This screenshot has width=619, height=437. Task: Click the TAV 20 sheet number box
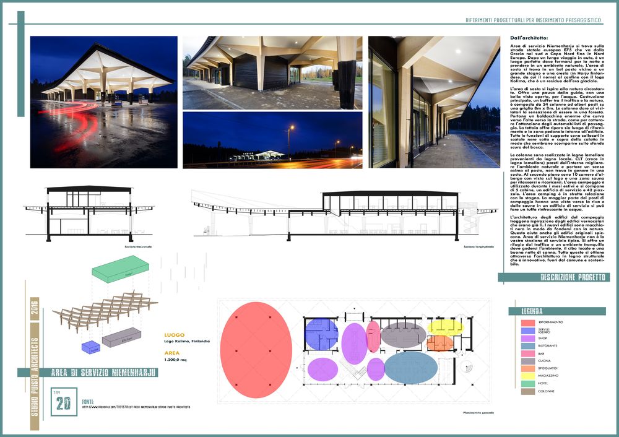(x=64, y=402)
